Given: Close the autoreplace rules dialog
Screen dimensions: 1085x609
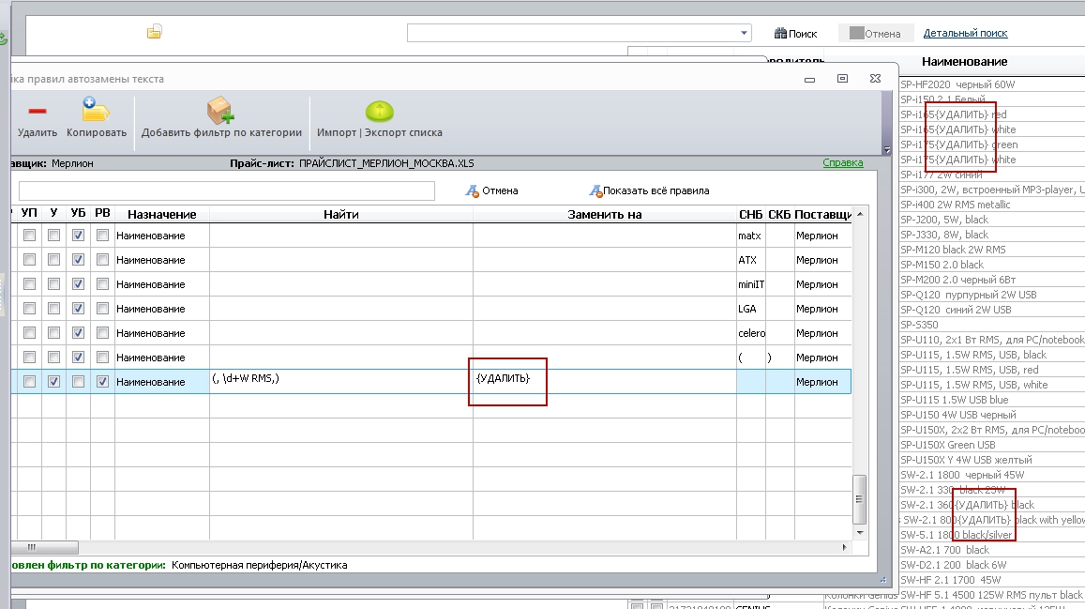Looking at the screenshot, I should point(875,79).
